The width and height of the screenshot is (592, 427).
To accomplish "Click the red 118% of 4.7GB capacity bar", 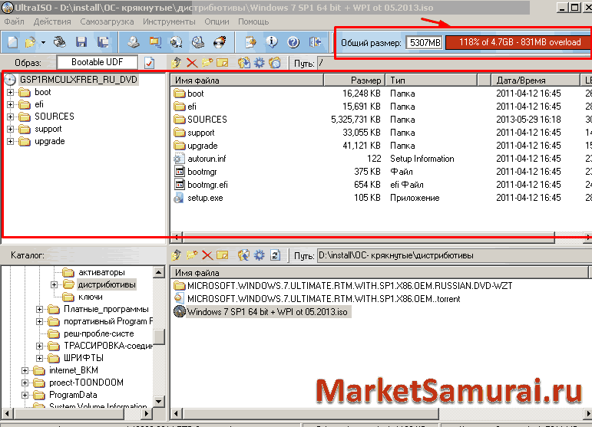I will click(518, 42).
